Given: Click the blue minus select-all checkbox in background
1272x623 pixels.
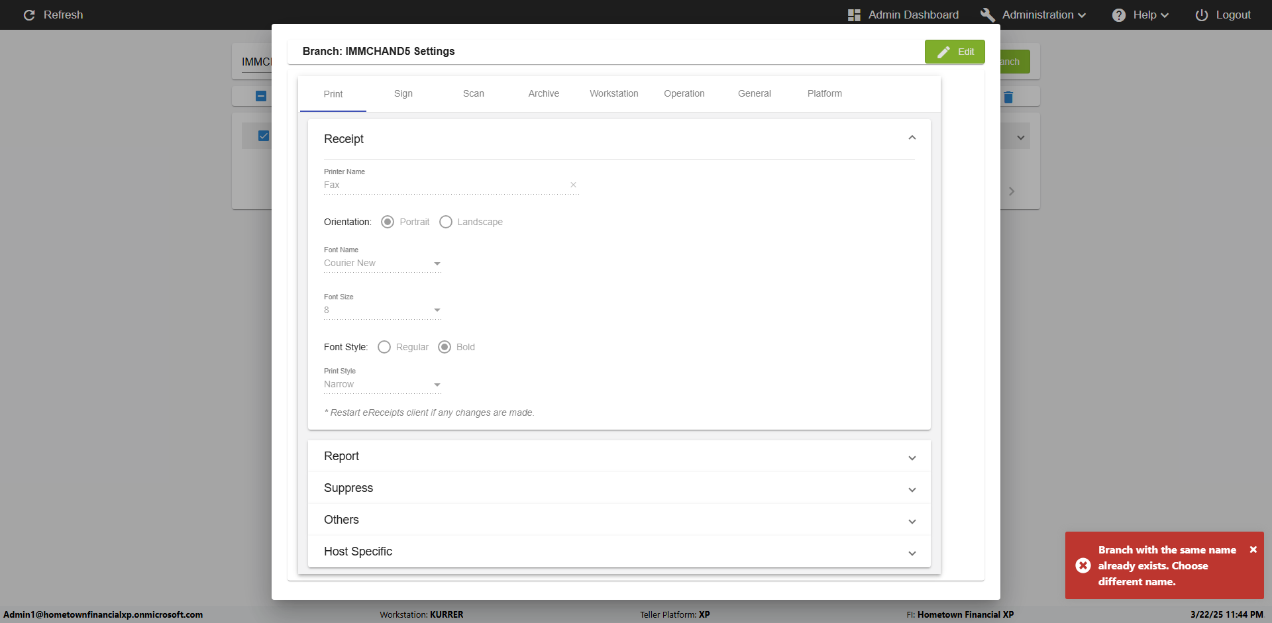Looking at the screenshot, I should 261,96.
